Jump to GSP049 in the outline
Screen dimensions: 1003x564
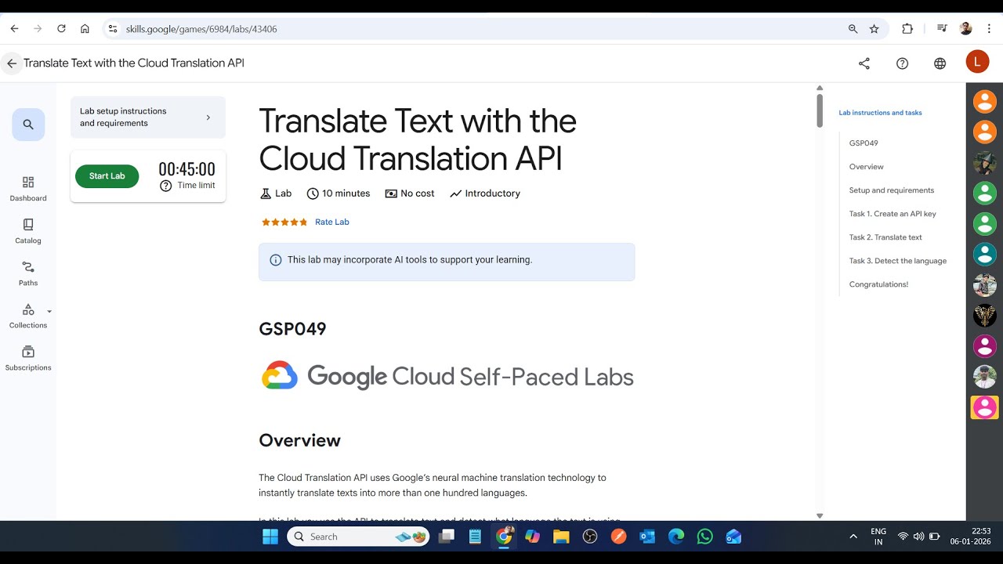(864, 143)
